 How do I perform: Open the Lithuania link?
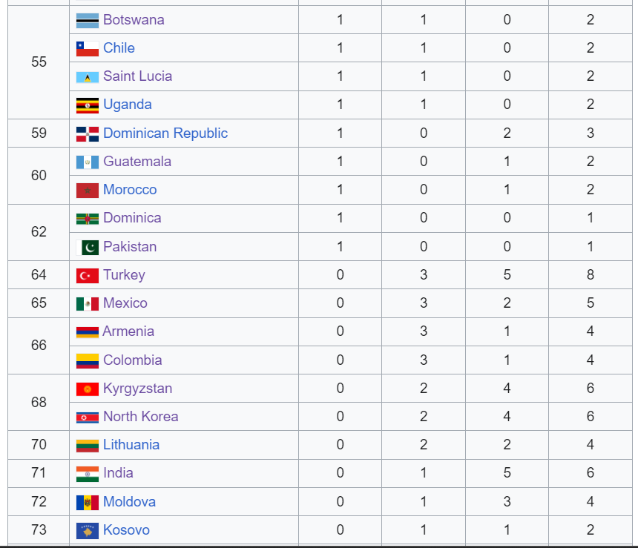131,445
